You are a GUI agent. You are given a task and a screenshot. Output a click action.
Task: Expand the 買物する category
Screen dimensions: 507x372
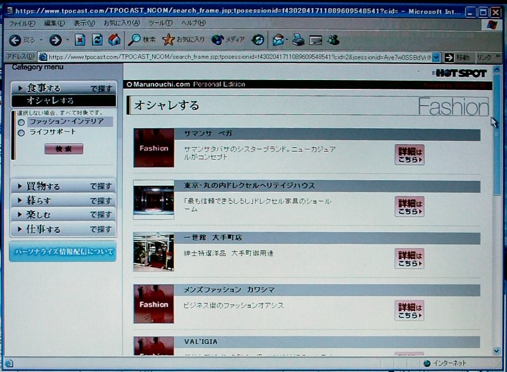64,186
